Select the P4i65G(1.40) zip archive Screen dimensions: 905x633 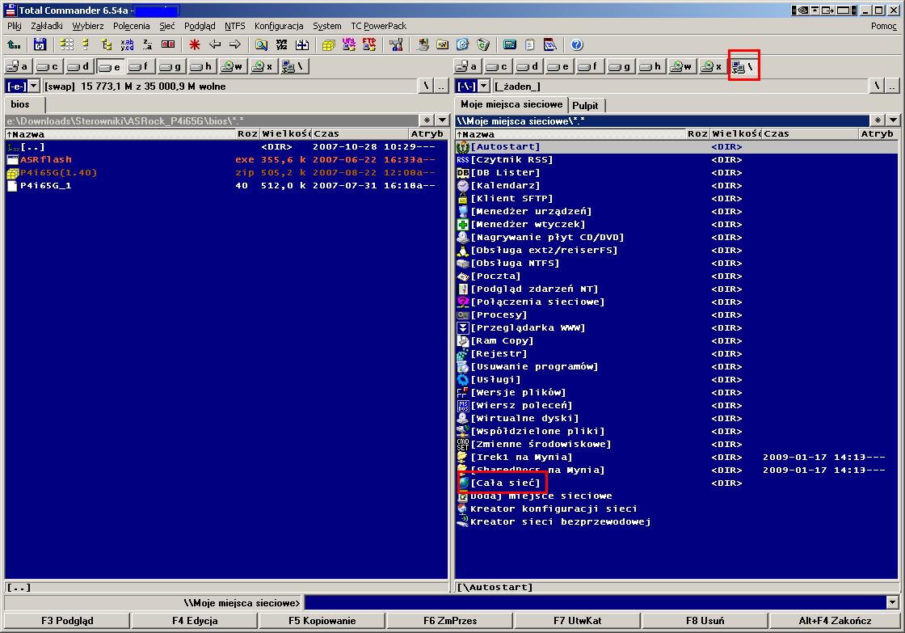(x=226, y=173)
